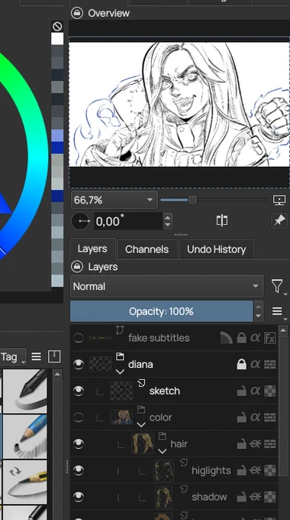Select the sketch layer name
Viewport: 290px width, 520px height.
pos(165,391)
